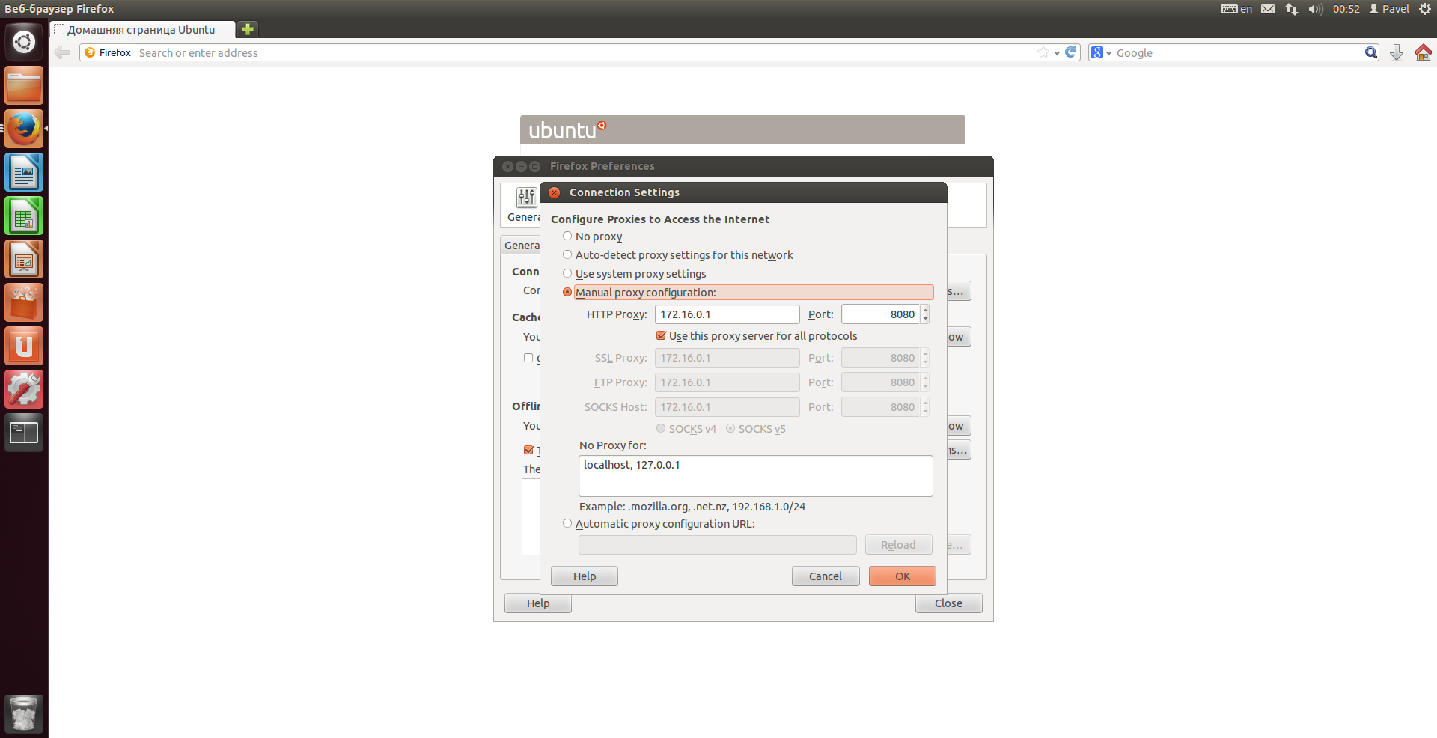Screen dimensions: 1437x738
Task: Select Auto-detect proxy settings for this network
Action: tap(567, 255)
